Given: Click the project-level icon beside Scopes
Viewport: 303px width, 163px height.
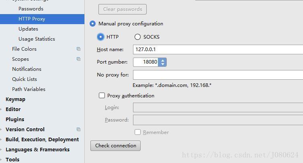Looking at the screenshot, I should tap(78, 59).
